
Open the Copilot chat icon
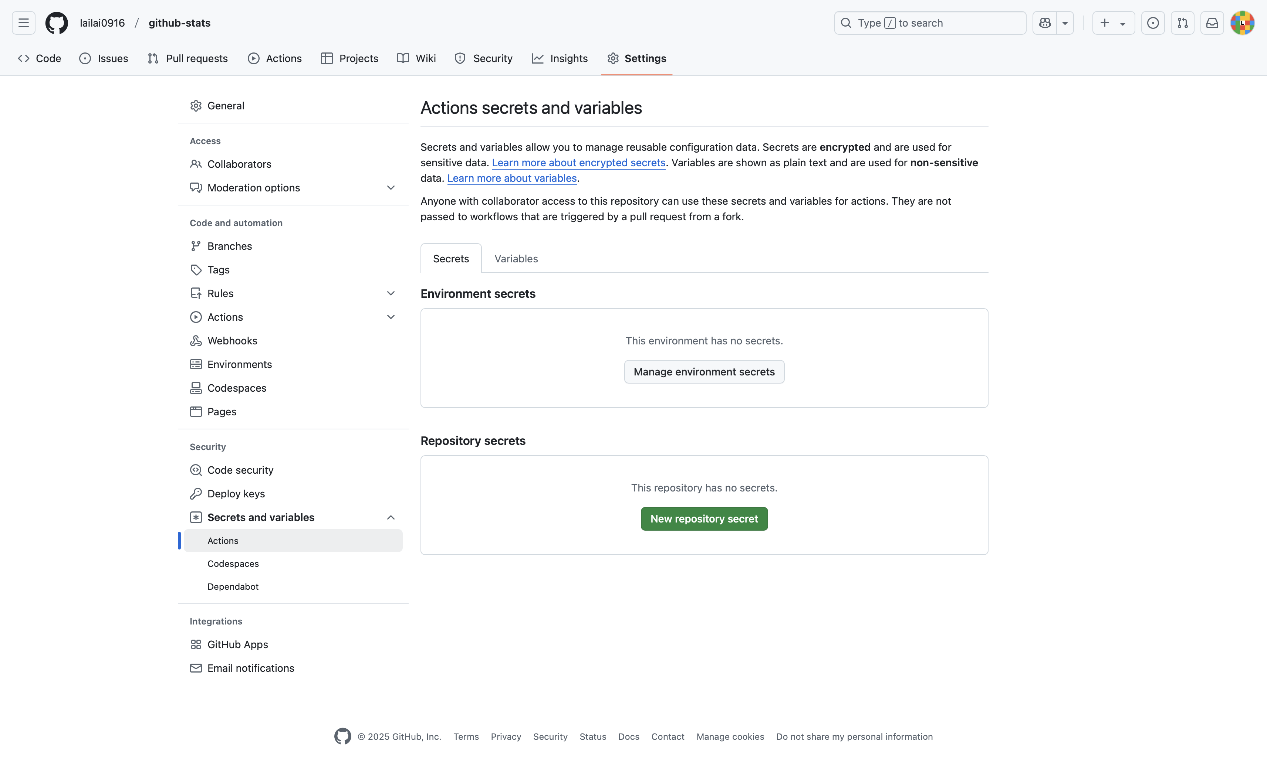click(x=1044, y=23)
